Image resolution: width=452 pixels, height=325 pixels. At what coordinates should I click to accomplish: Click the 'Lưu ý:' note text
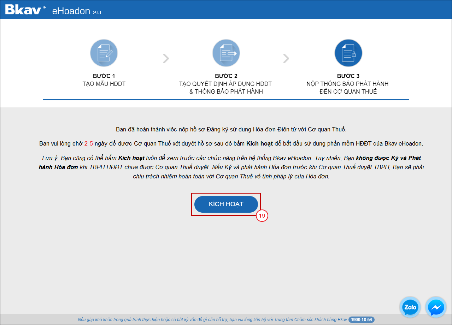coord(231,167)
